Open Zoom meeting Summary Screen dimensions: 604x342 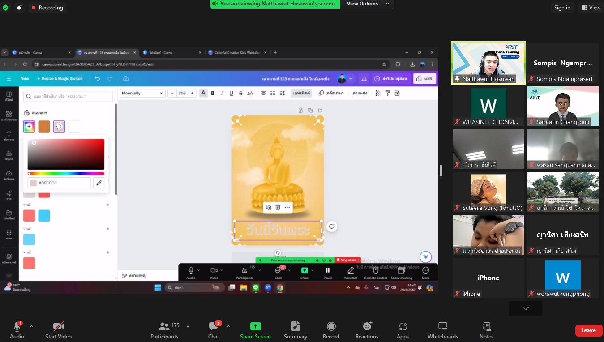pyautogui.click(x=296, y=330)
